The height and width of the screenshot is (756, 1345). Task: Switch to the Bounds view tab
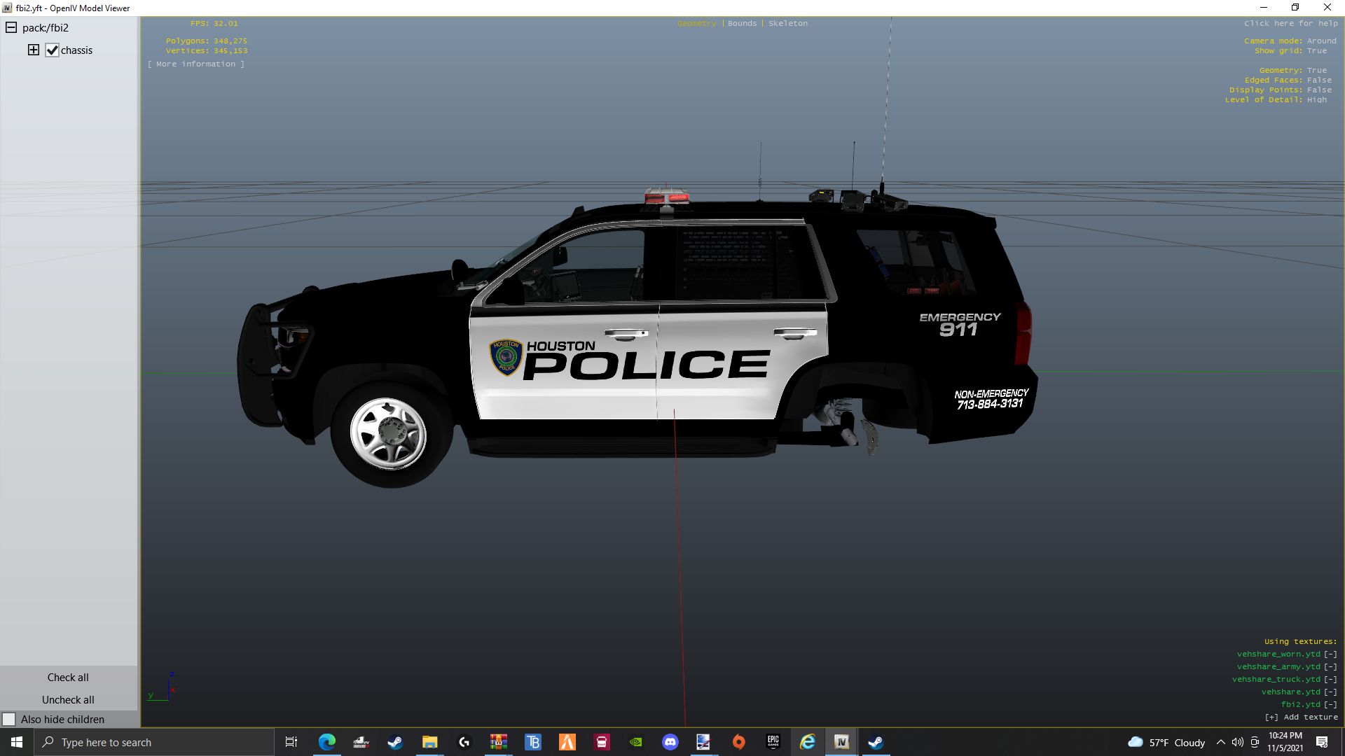point(742,24)
